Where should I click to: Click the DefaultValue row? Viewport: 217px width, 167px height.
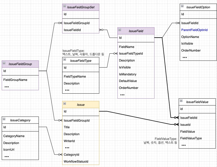(136, 81)
